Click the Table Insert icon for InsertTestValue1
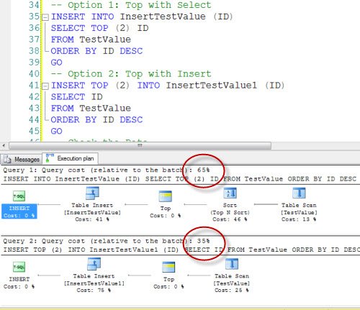The height and width of the screenshot is (310, 360). [x=94, y=264]
